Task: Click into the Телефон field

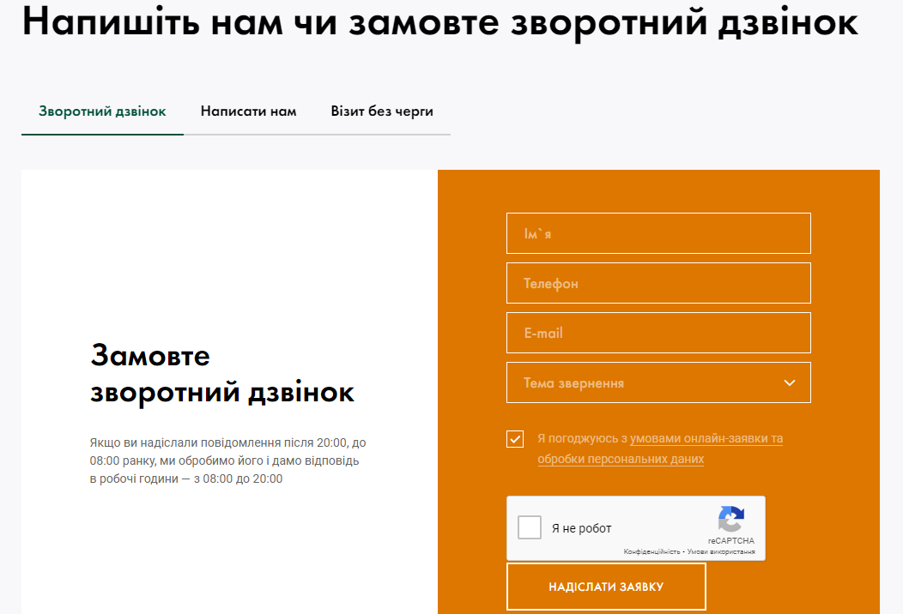Action: click(658, 283)
